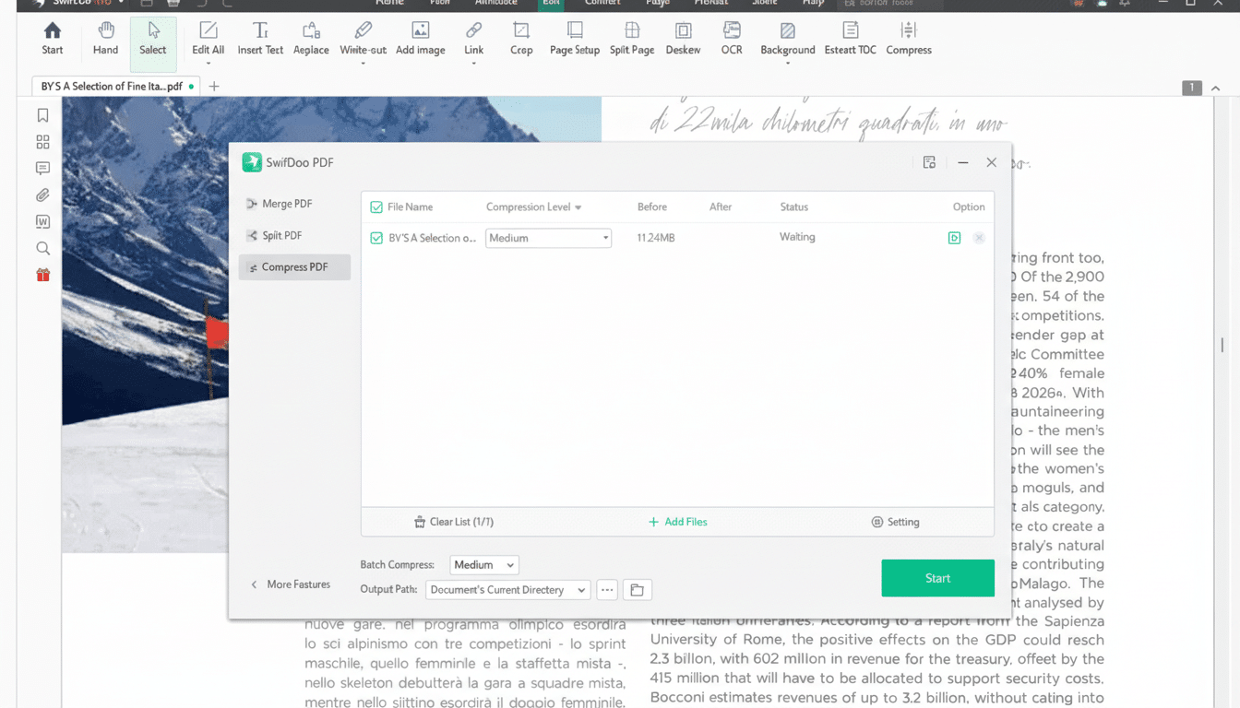Viewport: 1240px width, 708px height.
Task: Uncheck the BV'S A Selection file checkbox
Action: point(376,237)
